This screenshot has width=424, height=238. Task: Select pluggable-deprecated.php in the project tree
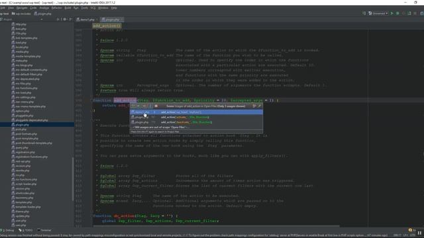(x=29, y=120)
